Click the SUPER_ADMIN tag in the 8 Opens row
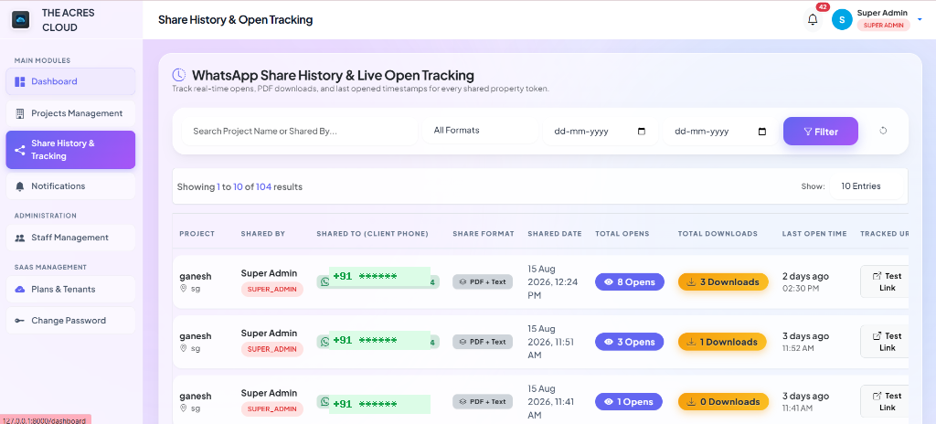936x424 pixels. coord(272,289)
